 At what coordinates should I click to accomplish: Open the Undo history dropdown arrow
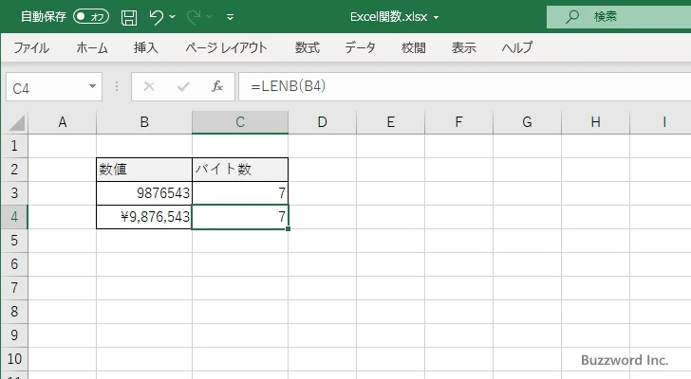[x=173, y=17]
